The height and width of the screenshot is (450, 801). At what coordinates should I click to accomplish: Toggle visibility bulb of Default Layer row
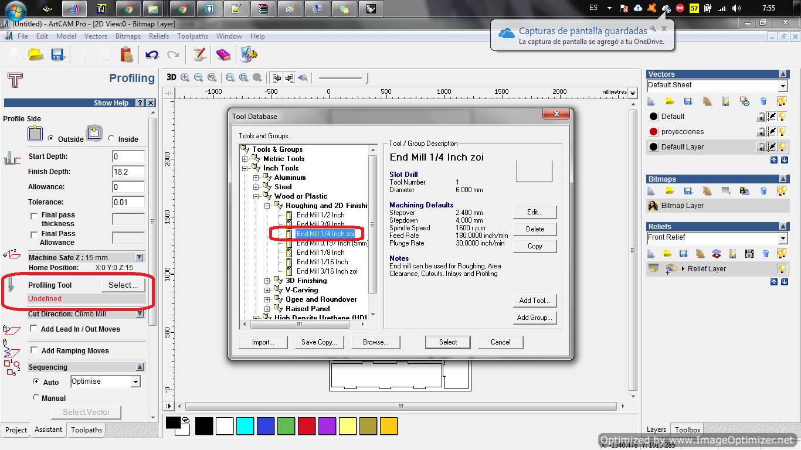point(782,147)
